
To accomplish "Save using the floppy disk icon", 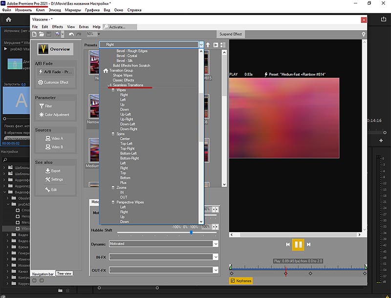I will pos(49,34).
